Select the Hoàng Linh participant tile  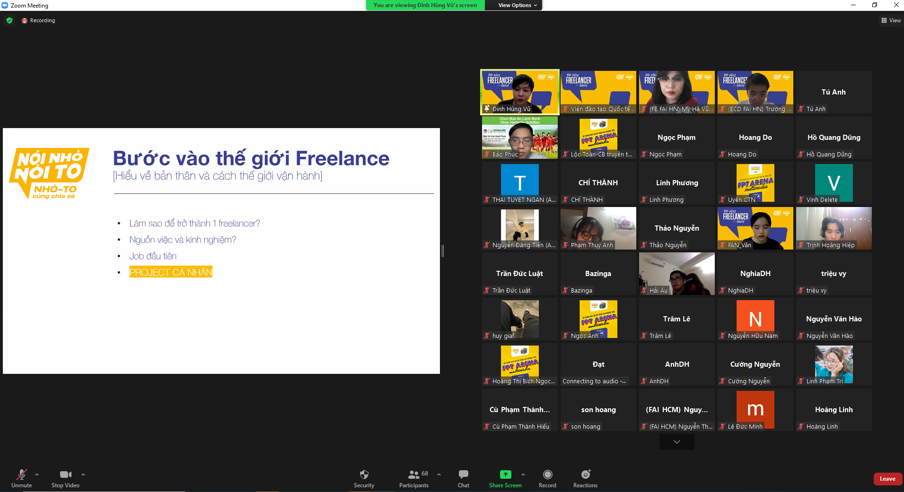pos(834,410)
